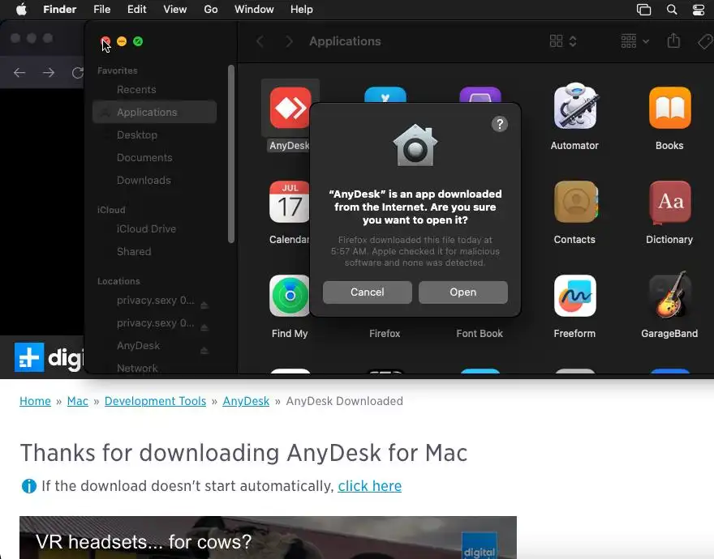Open the File menu
This screenshot has width=714, height=559.
[102, 9]
